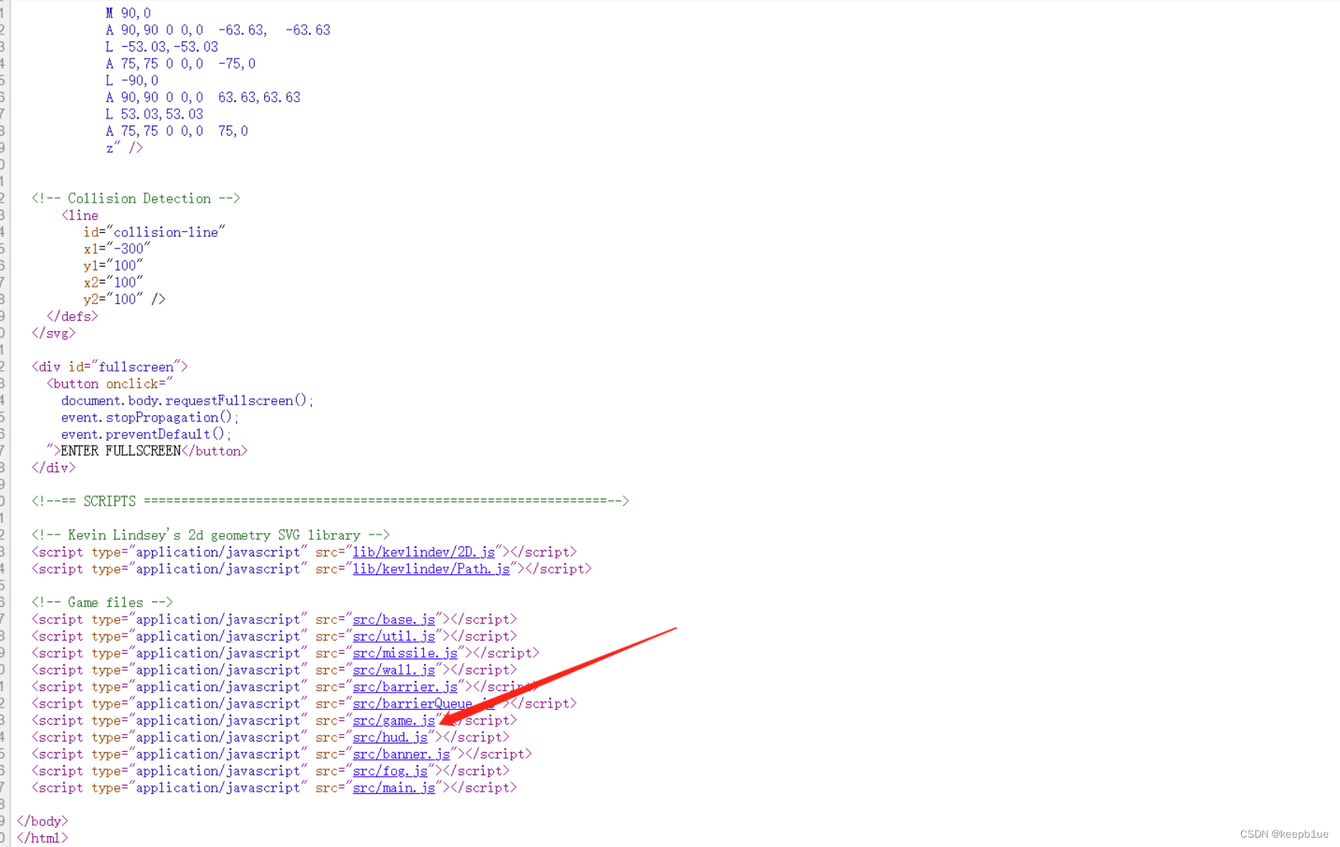The image size is (1340, 847).
Task: Open the src/util.js source link
Action: pyautogui.click(x=394, y=636)
